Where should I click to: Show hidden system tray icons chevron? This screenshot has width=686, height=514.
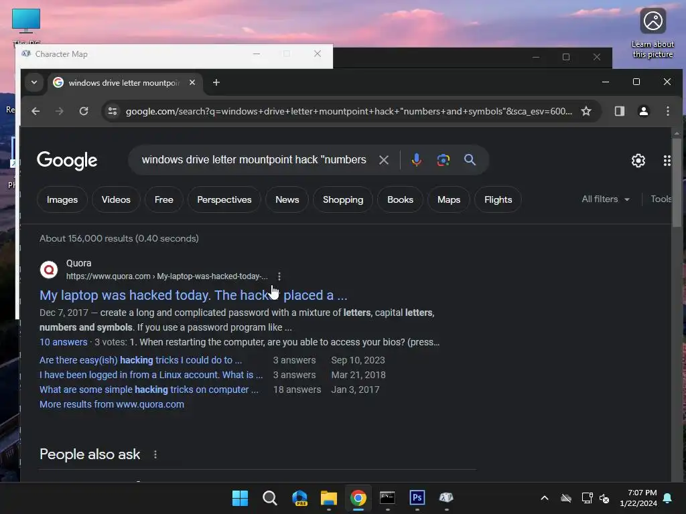point(545,498)
